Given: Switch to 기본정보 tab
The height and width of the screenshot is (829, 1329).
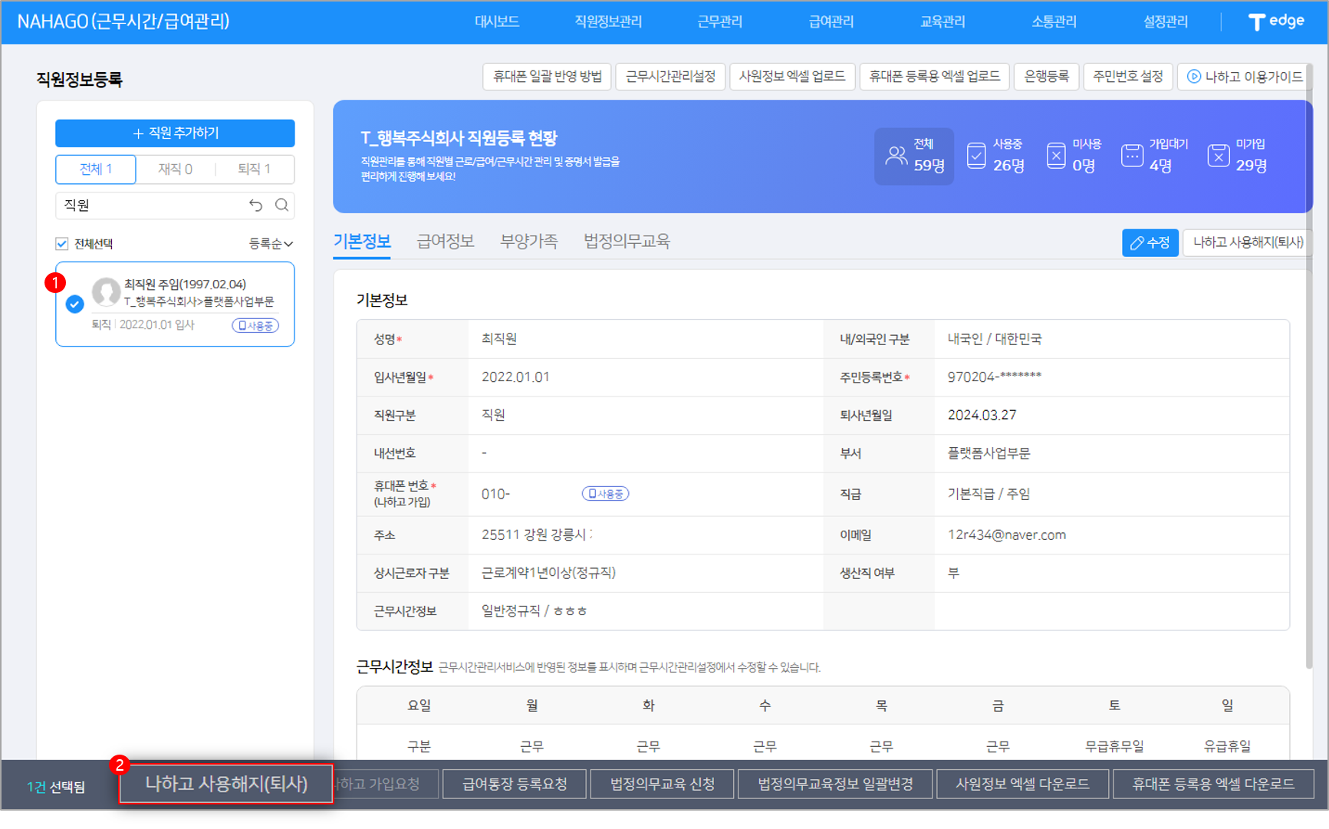Looking at the screenshot, I should [x=362, y=242].
